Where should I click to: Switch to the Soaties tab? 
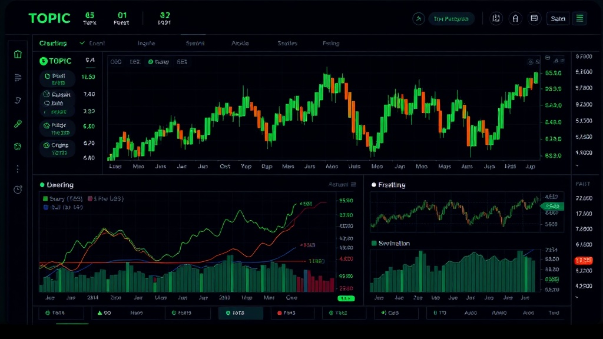[x=287, y=43]
